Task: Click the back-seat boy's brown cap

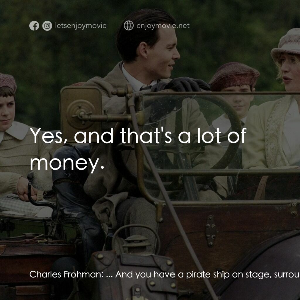Action: pos(234,75)
